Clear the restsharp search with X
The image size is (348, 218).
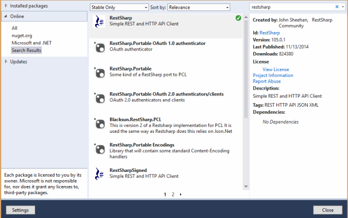click(x=337, y=7)
